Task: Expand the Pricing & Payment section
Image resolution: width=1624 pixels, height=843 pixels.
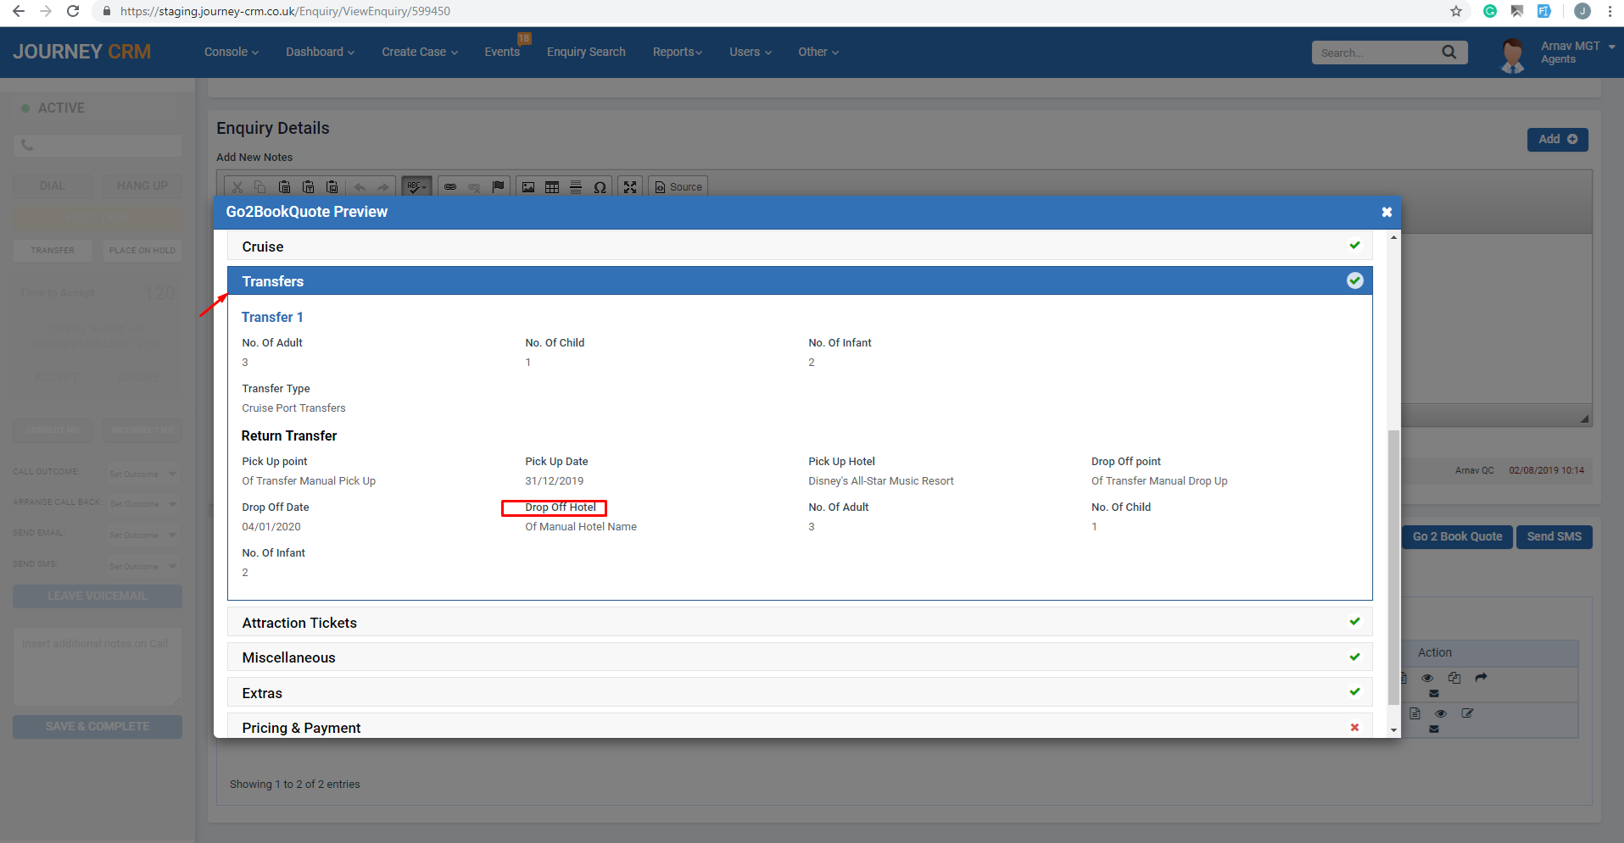Action: (x=800, y=727)
